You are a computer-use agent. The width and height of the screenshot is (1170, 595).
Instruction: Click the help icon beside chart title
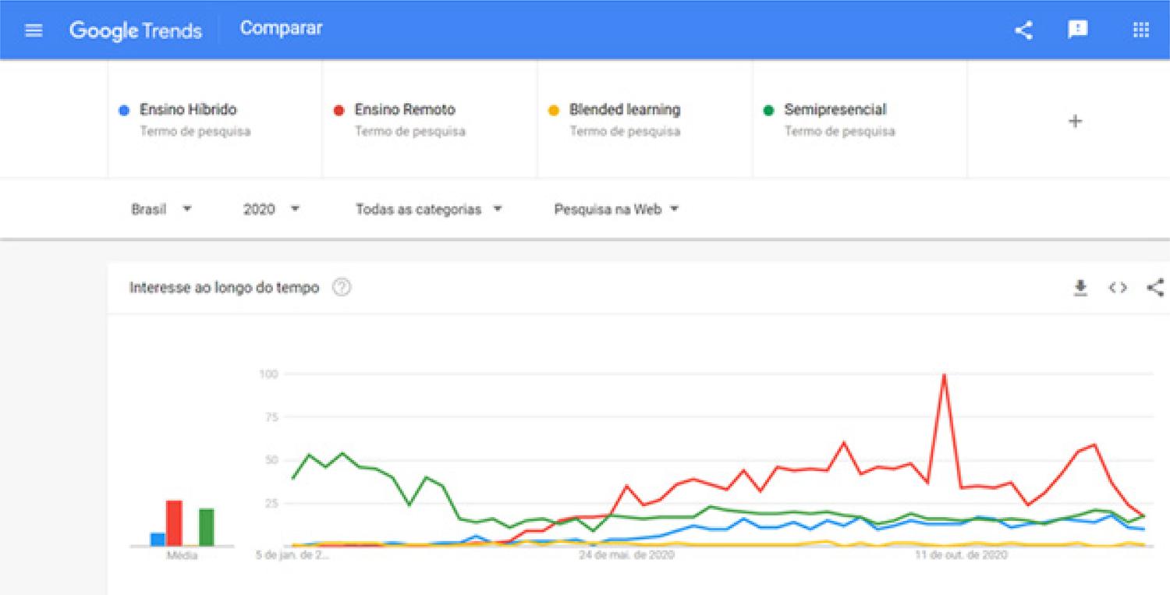(x=342, y=288)
